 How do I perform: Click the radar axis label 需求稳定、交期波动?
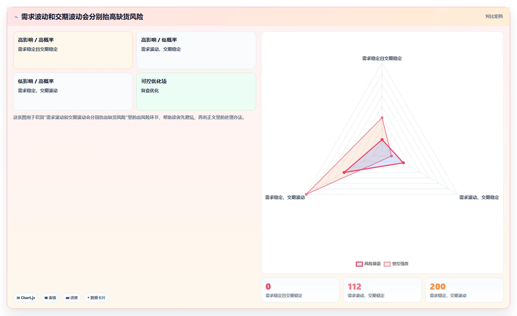[x=285, y=197]
